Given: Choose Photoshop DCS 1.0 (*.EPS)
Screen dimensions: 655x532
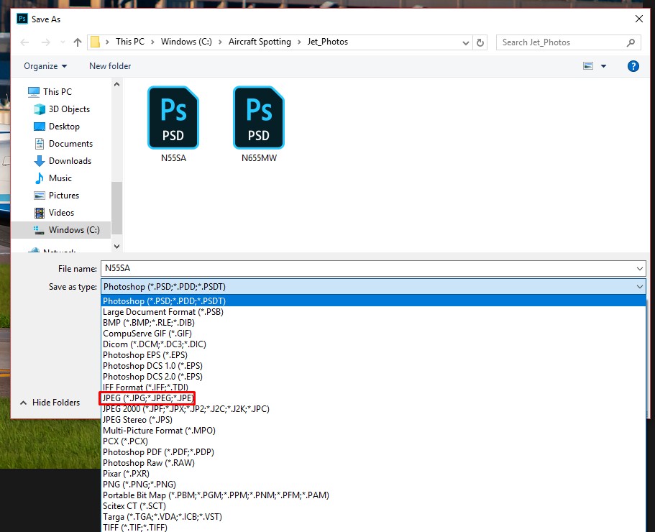Looking at the screenshot, I should tap(373, 366).
